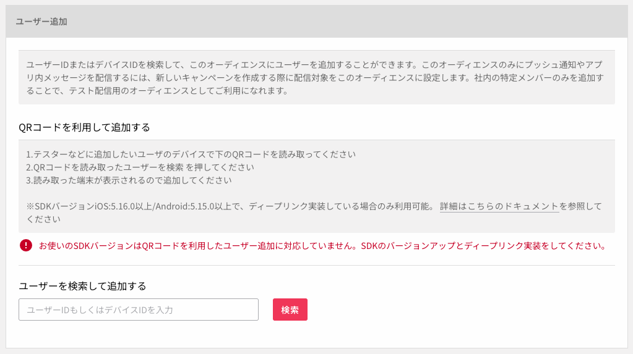Click the red SDK version error message
This screenshot has width=633, height=354.
(x=322, y=245)
